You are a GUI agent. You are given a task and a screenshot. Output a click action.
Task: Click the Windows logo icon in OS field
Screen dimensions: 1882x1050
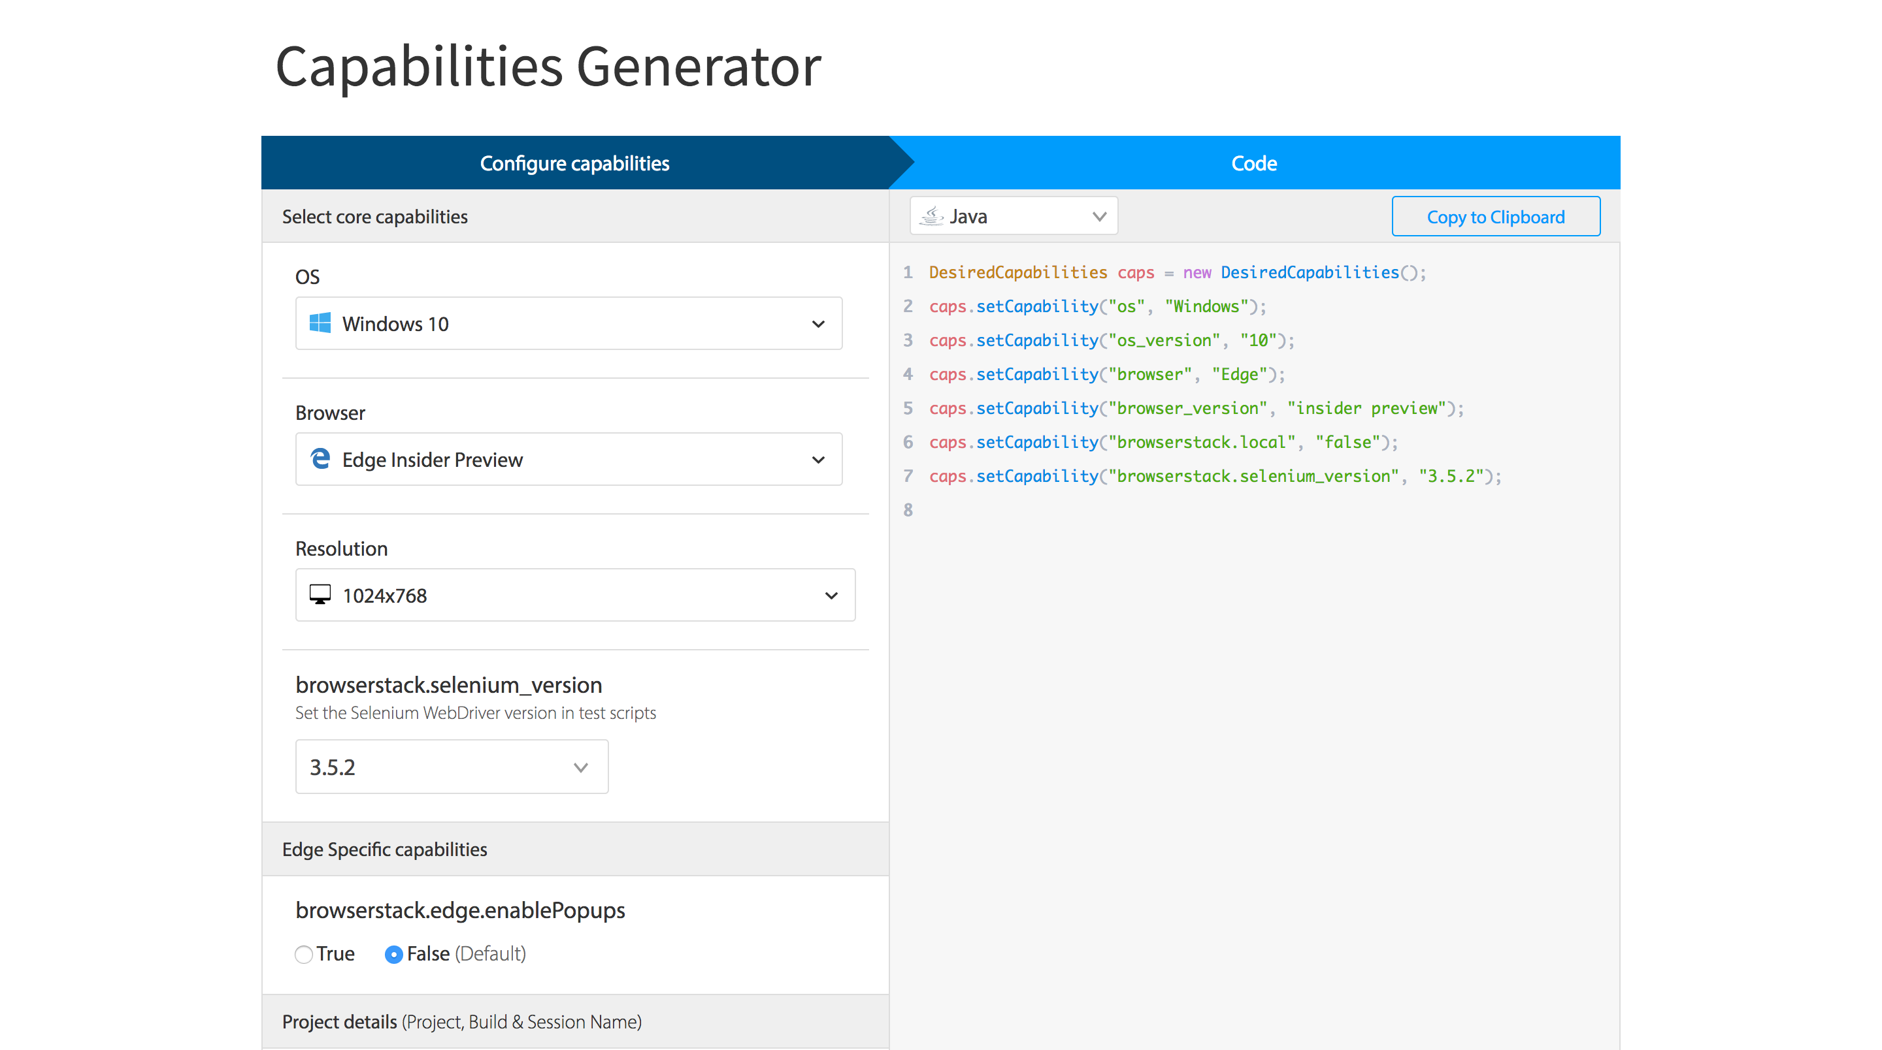click(320, 323)
